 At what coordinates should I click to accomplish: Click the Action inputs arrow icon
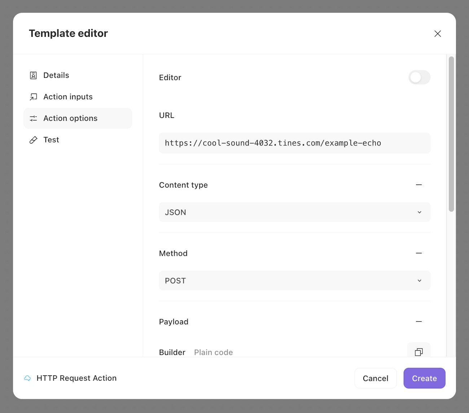click(x=33, y=97)
